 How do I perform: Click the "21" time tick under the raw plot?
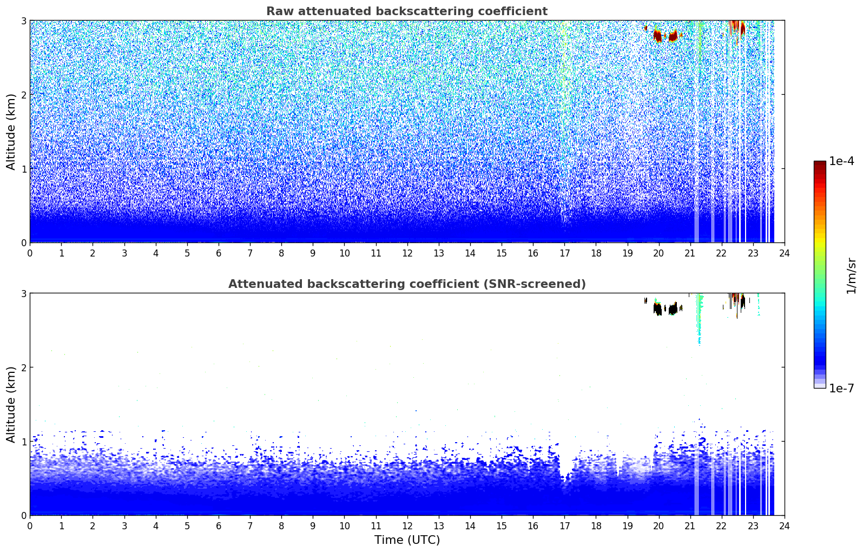[690, 253]
